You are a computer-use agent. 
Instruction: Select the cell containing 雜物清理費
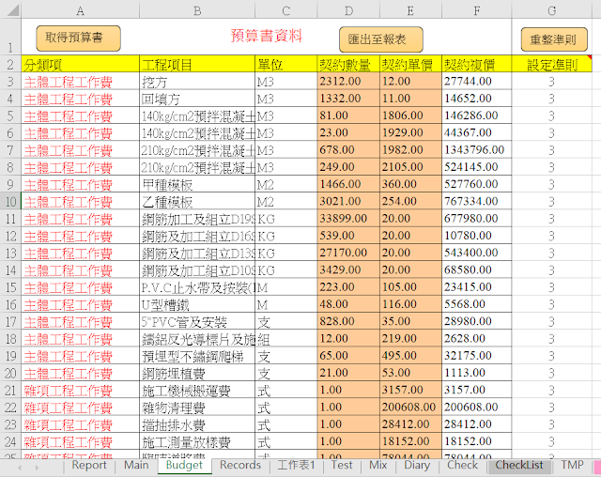coord(197,408)
